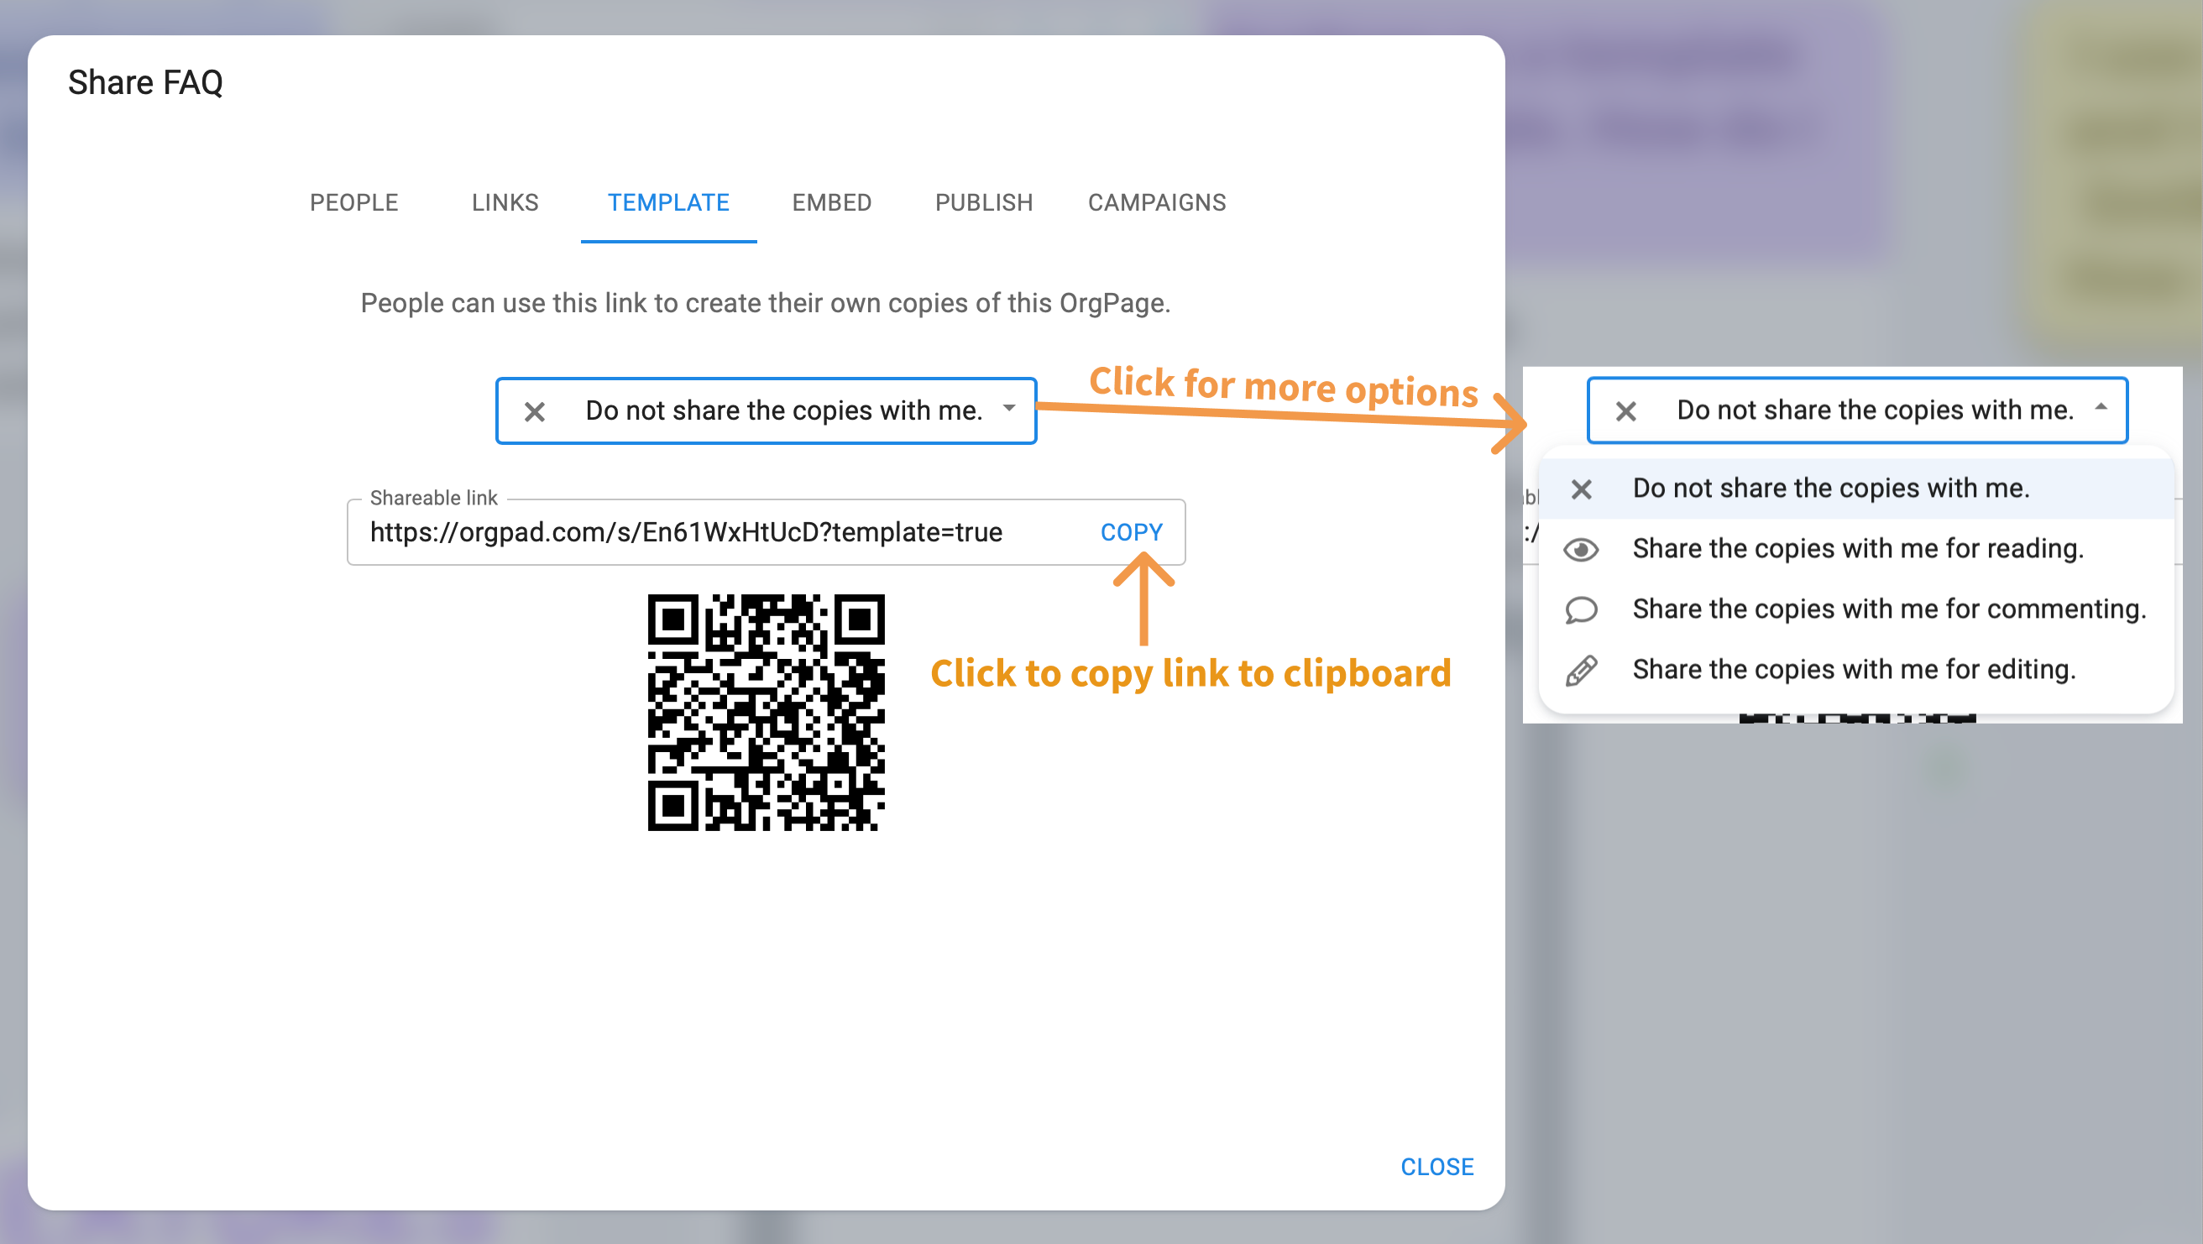Select 'Do not share the copies' menu option
This screenshot has height=1244, width=2203.
(1830, 489)
